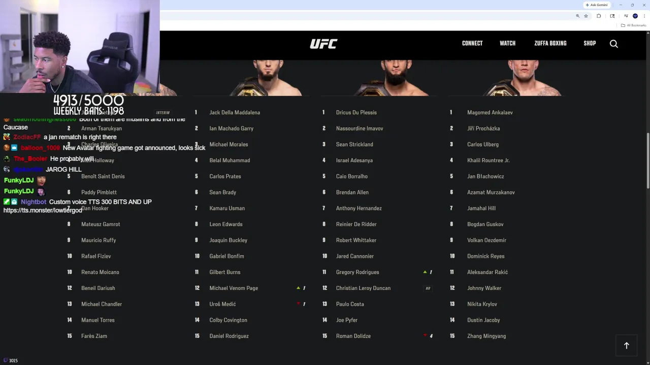Screen dimensions: 650x365
Task: Open Michael Morales fighter link
Action: (x=229, y=144)
